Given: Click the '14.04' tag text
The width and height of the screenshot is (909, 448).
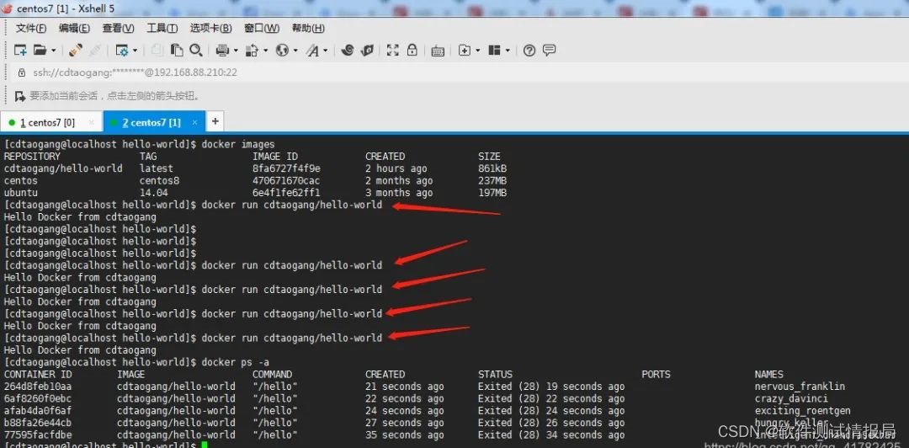Looking at the screenshot, I should pos(154,193).
